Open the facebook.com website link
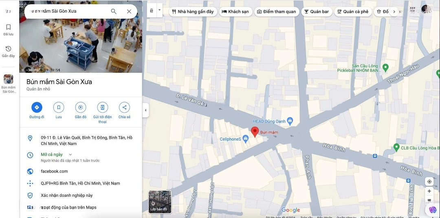Viewport: 440px width, 218px height. (x=54, y=172)
